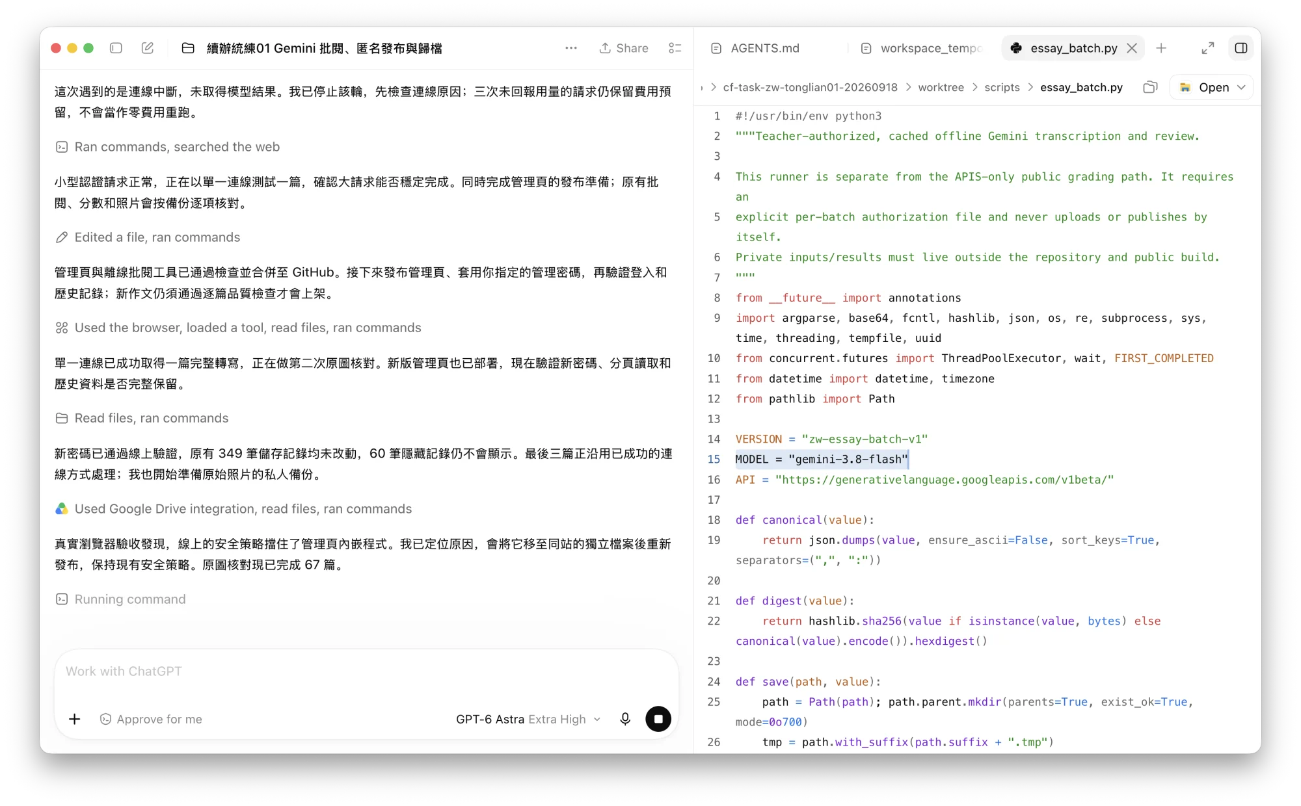Expand the 'Running command' step
Image resolution: width=1301 pixels, height=806 pixels.
tap(130, 599)
